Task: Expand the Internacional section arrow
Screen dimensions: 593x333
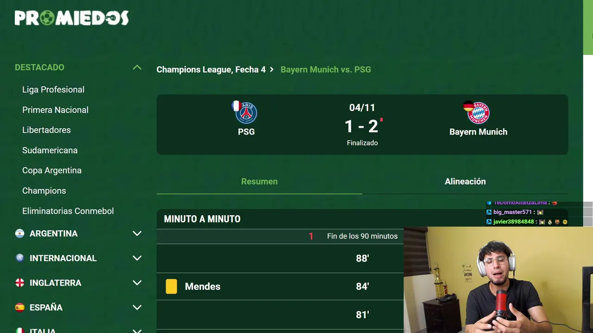Action: (137, 258)
